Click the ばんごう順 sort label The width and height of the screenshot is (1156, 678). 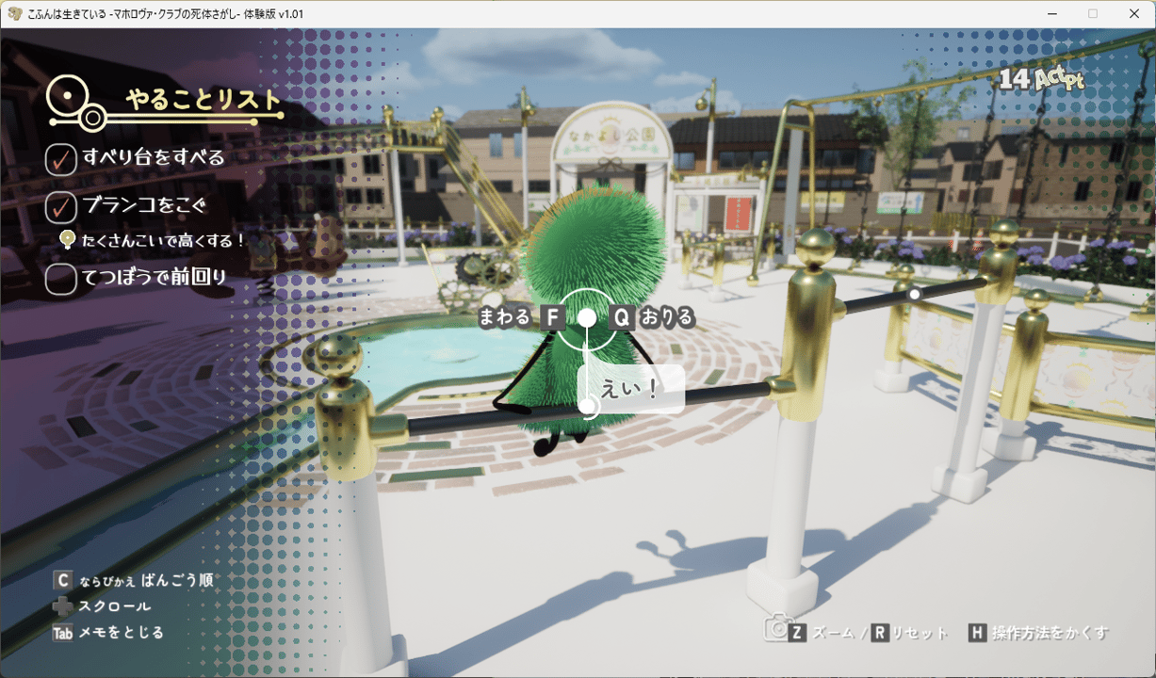[x=178, y=581]
